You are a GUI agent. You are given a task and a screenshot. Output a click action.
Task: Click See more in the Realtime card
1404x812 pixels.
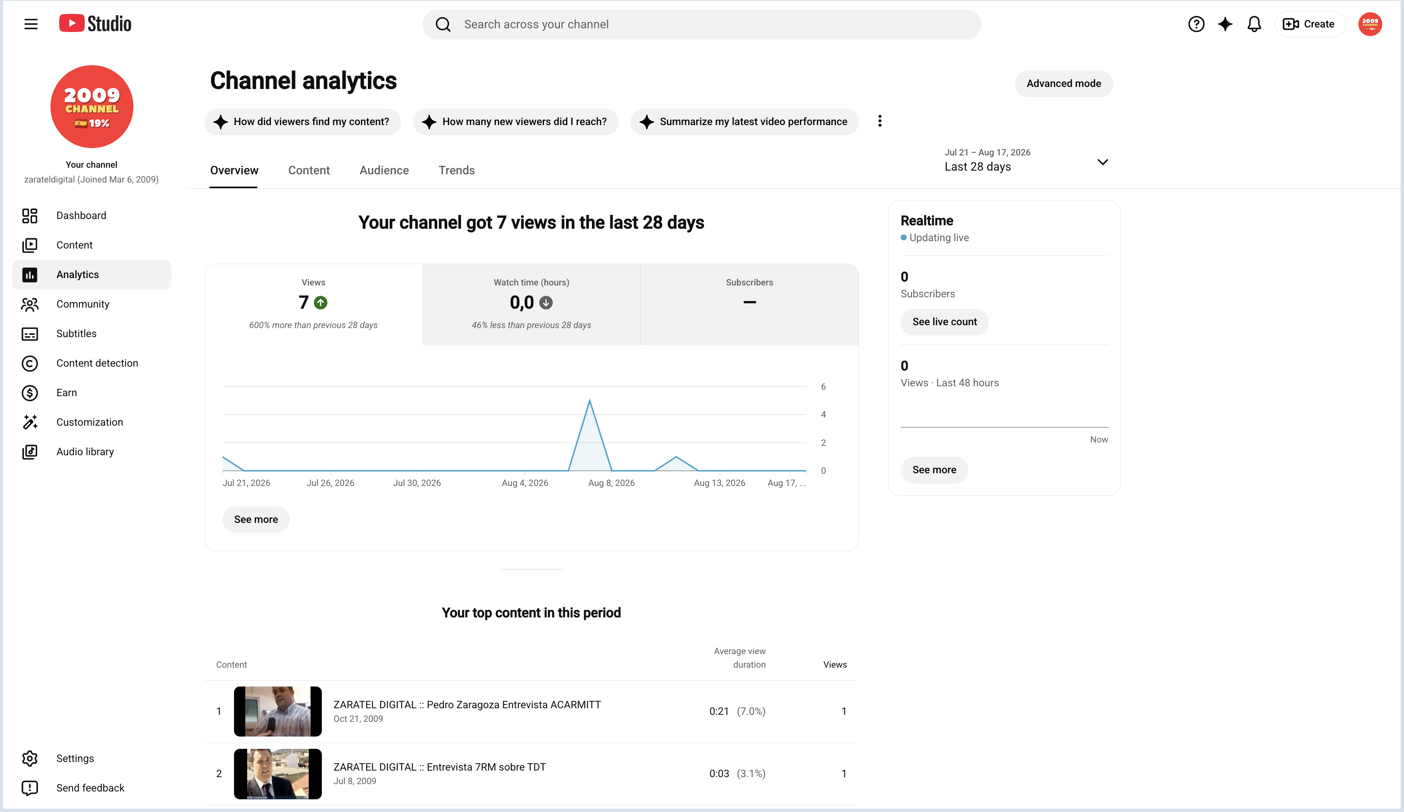(x=934, y=470)
